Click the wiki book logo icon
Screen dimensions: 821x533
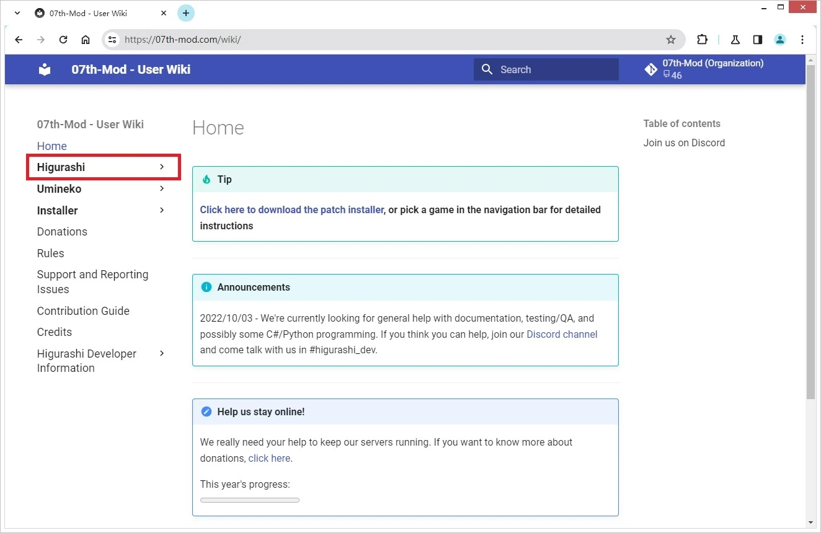[45, 69]
